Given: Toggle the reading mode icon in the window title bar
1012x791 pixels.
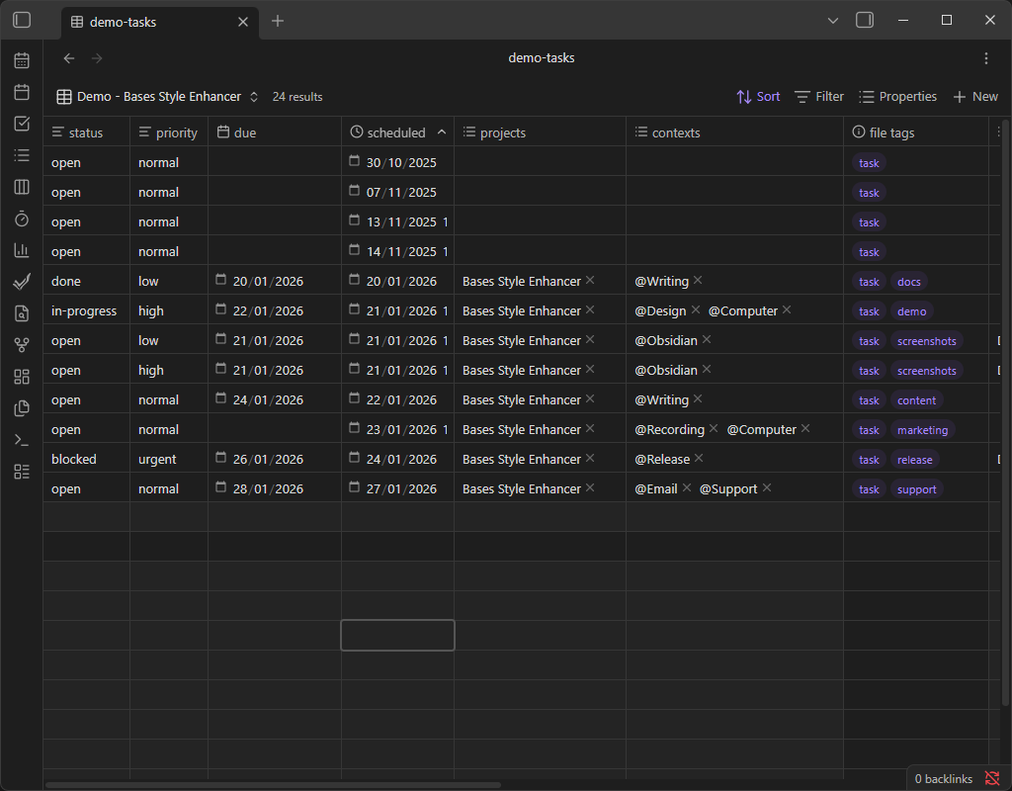Looking at the screenshot, I should pyautogui.click(x=833, y=20).
